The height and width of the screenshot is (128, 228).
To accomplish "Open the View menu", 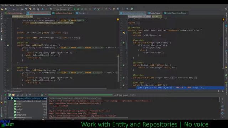I will tap(12, 5).
